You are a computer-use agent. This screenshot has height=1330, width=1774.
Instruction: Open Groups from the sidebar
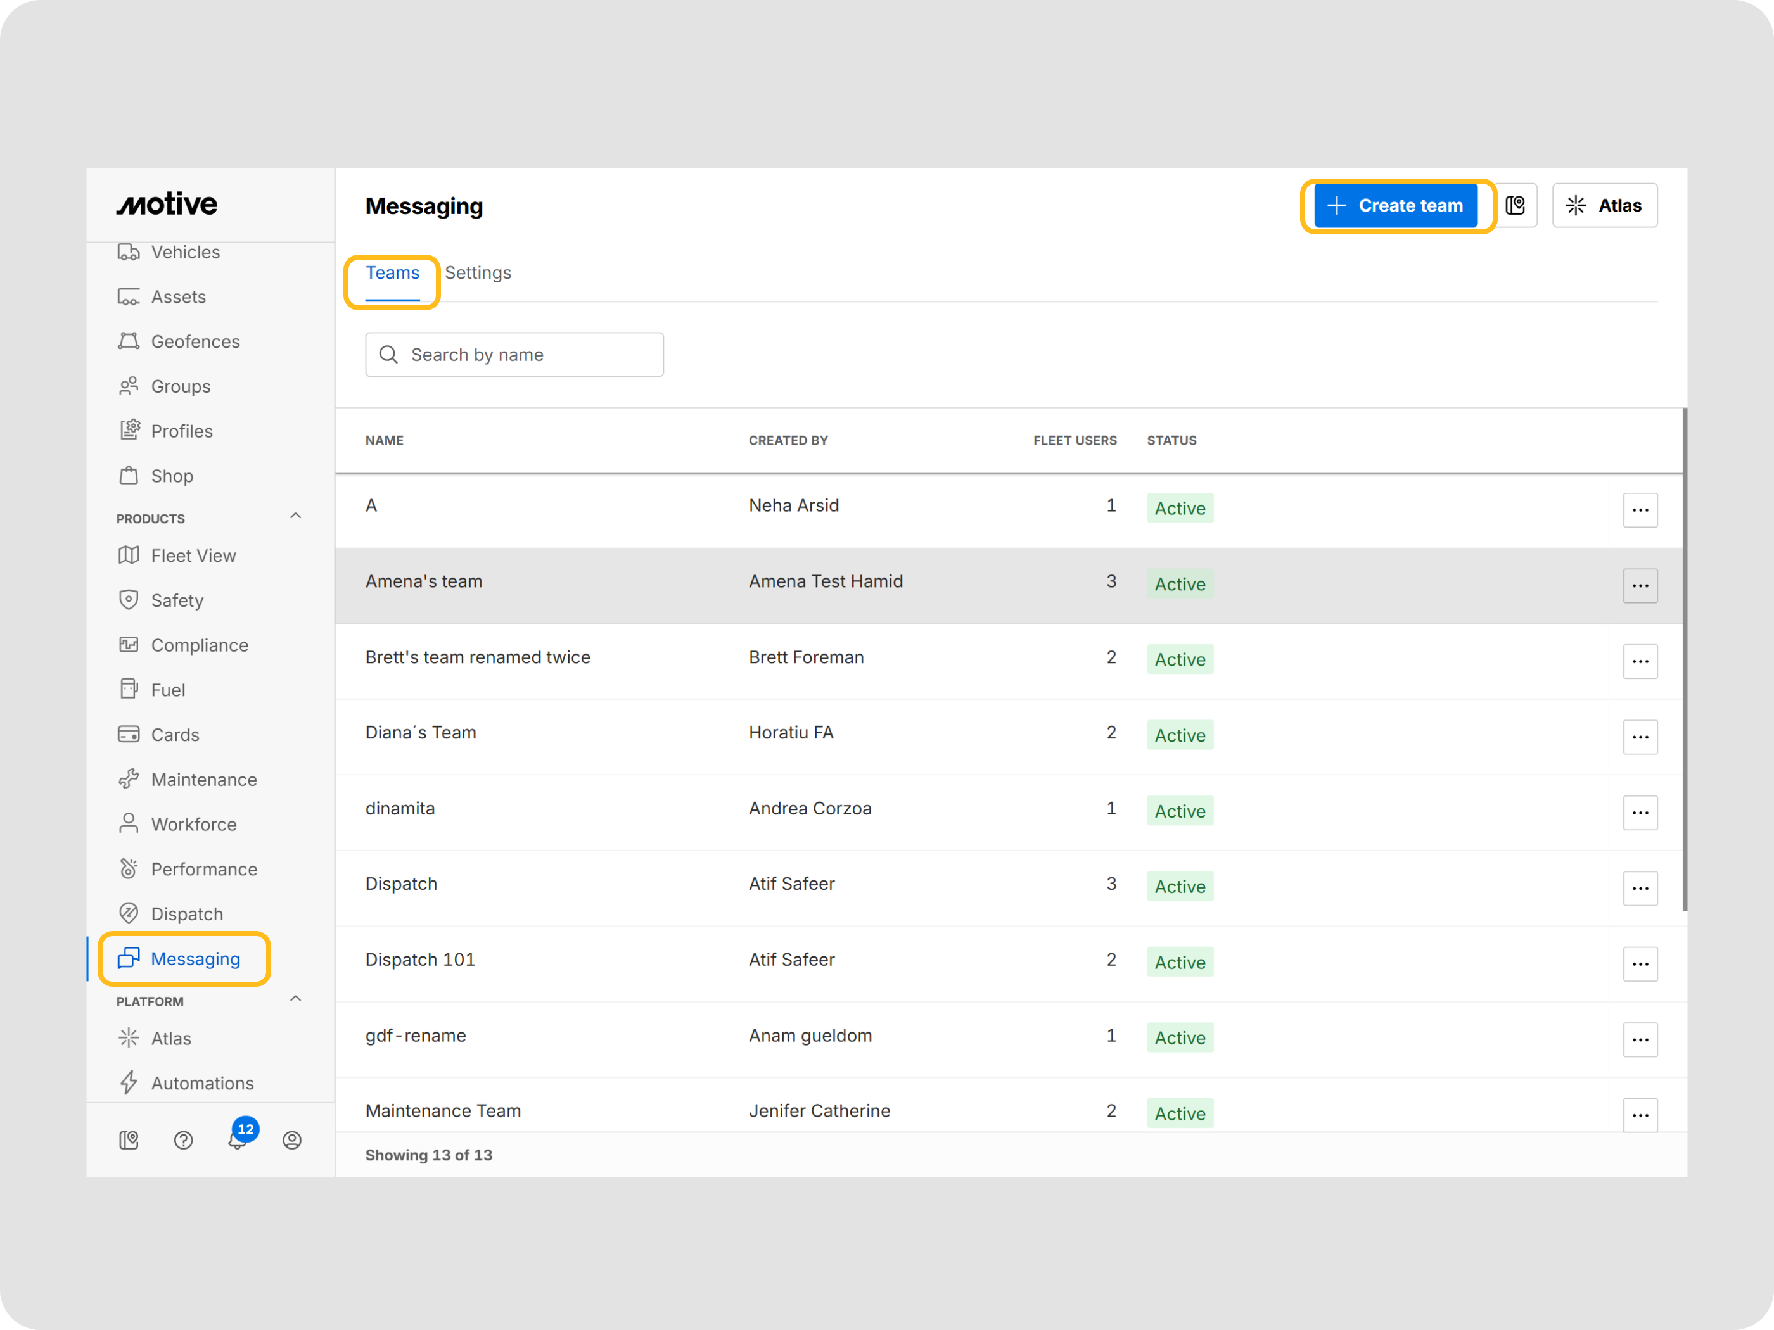tap(164, 386)
